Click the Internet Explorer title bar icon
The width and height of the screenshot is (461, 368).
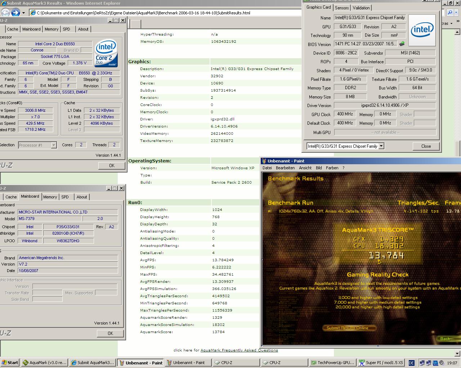pos(3,3)
